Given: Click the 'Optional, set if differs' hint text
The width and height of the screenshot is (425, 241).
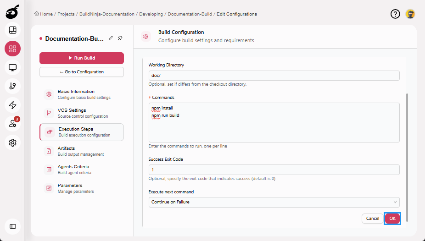Looking at the screenshot, I should coord(197,84).
